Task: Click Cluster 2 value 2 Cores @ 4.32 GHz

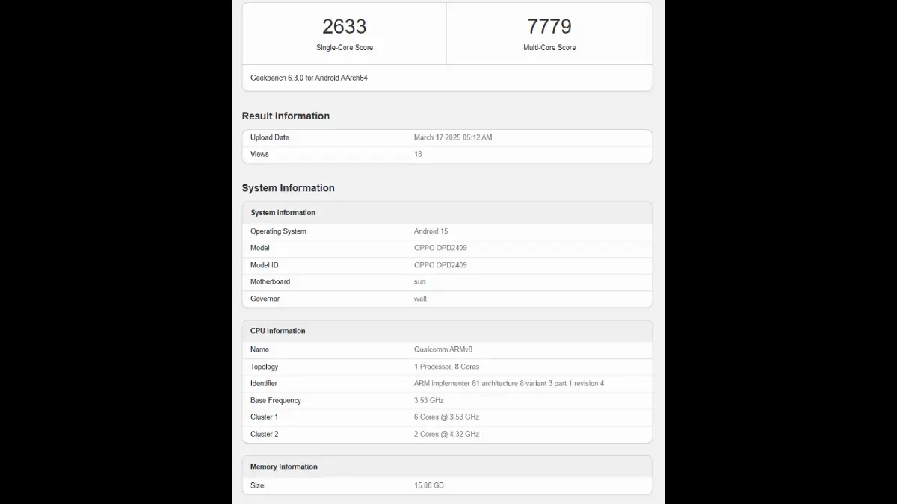Action: [446, 435]
